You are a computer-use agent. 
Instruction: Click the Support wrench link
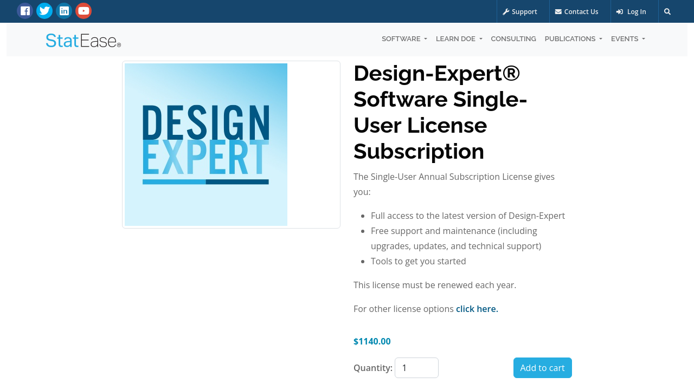click(x=520, y=11)
